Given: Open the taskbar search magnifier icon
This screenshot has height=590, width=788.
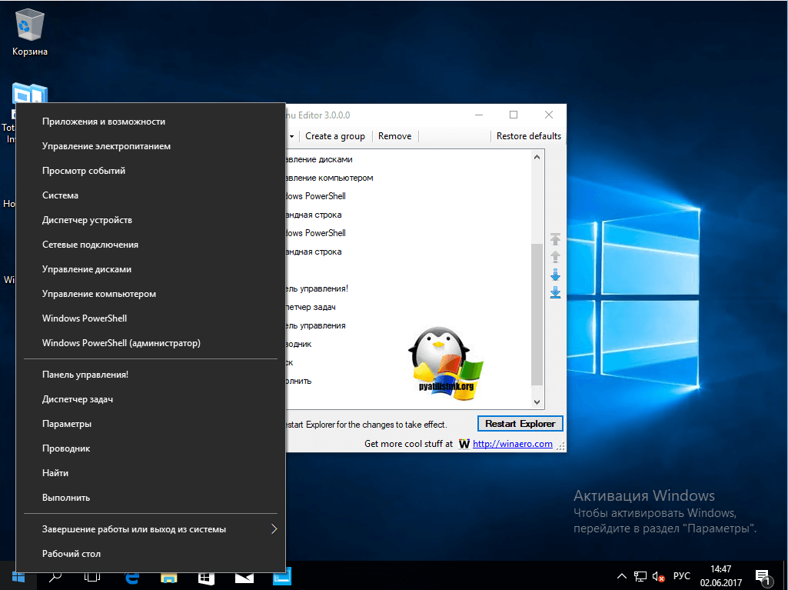Looking at the screenshot, I should click(55, 576).
